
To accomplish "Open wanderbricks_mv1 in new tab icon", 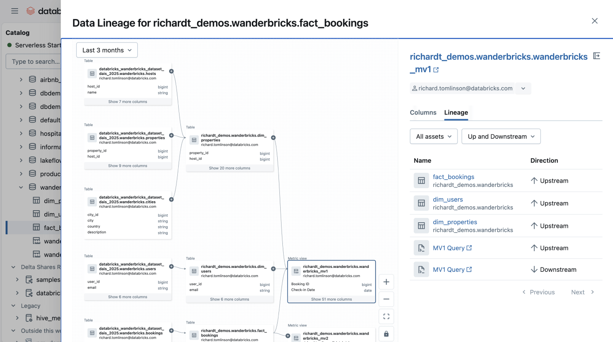I will coord(436,70).
